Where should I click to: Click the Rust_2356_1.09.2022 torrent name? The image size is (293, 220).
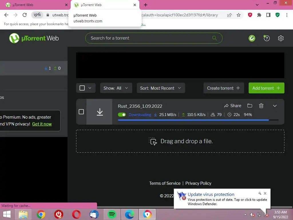140,106
